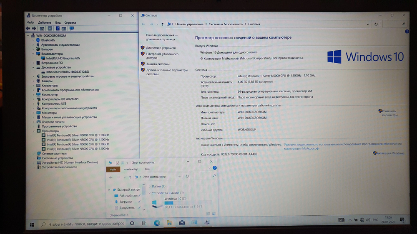The width and height of the screenshot is (417, 234).
Task: Scan for hardware changes monitor icon
Action: pyautogui.click(x=72, y=28)
